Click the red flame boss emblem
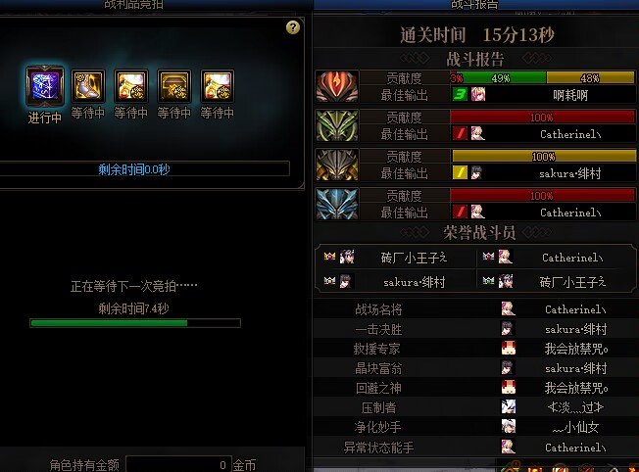The width and height of the screenshot is (639, 472). pos(337,86)
